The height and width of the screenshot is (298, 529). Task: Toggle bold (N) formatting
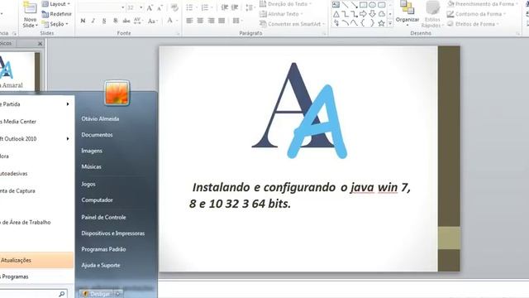click(83, 21)
